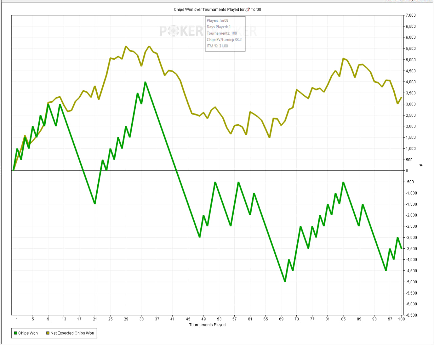This screenshot has height=345, width=434.
Task: Click the 0 label on the y-axis
Action: pos(407,171)
